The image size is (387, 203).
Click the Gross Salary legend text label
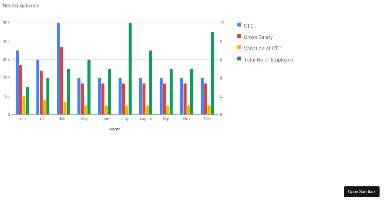[258, 37]
